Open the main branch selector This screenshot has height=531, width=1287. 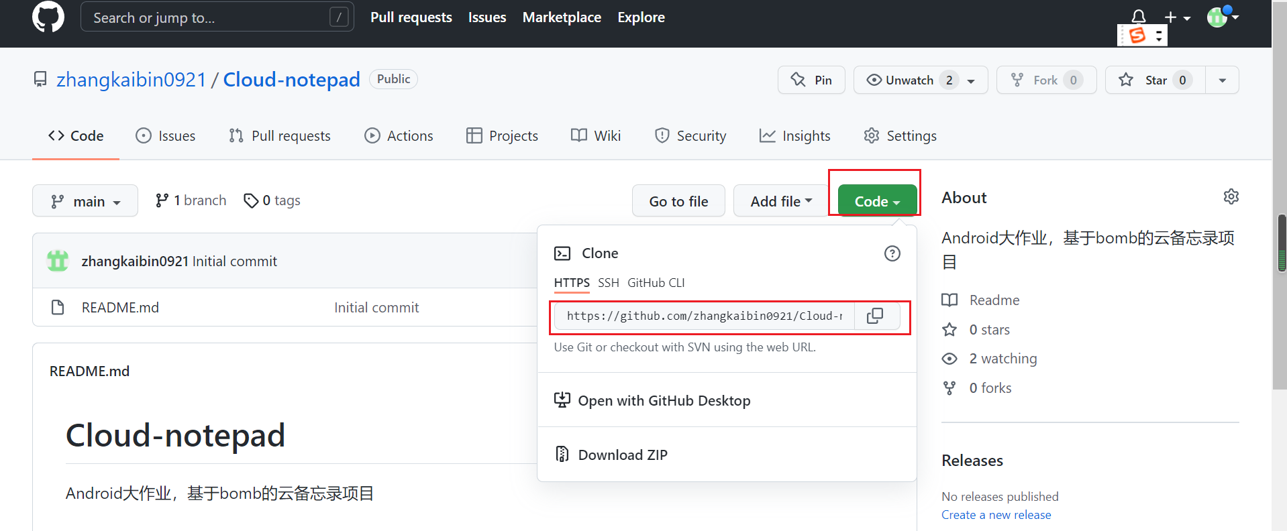point(85,201)
